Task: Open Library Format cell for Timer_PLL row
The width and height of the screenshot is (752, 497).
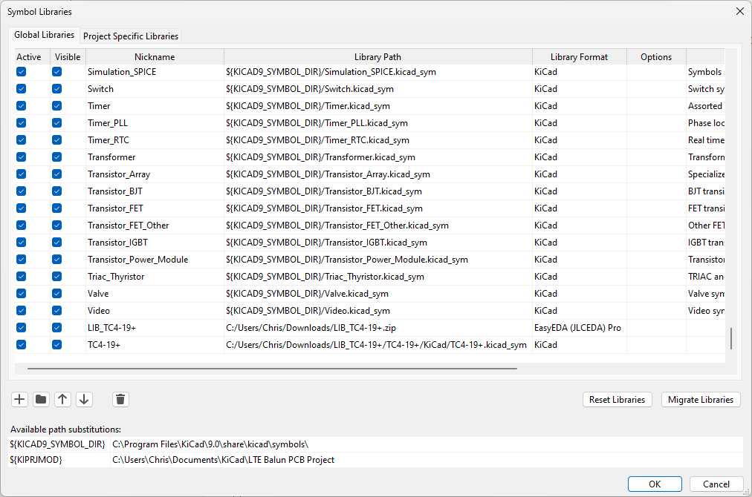Action: (580, 123)
